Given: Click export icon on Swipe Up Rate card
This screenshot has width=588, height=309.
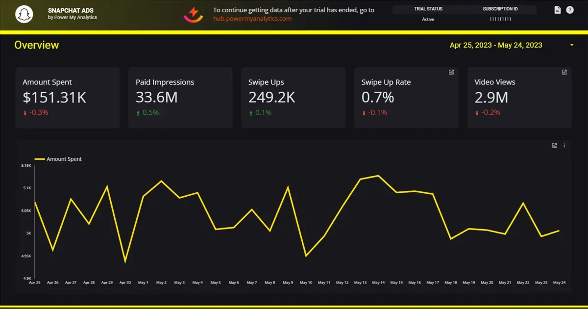Looking at the screenshot, I should click(451, 72).
